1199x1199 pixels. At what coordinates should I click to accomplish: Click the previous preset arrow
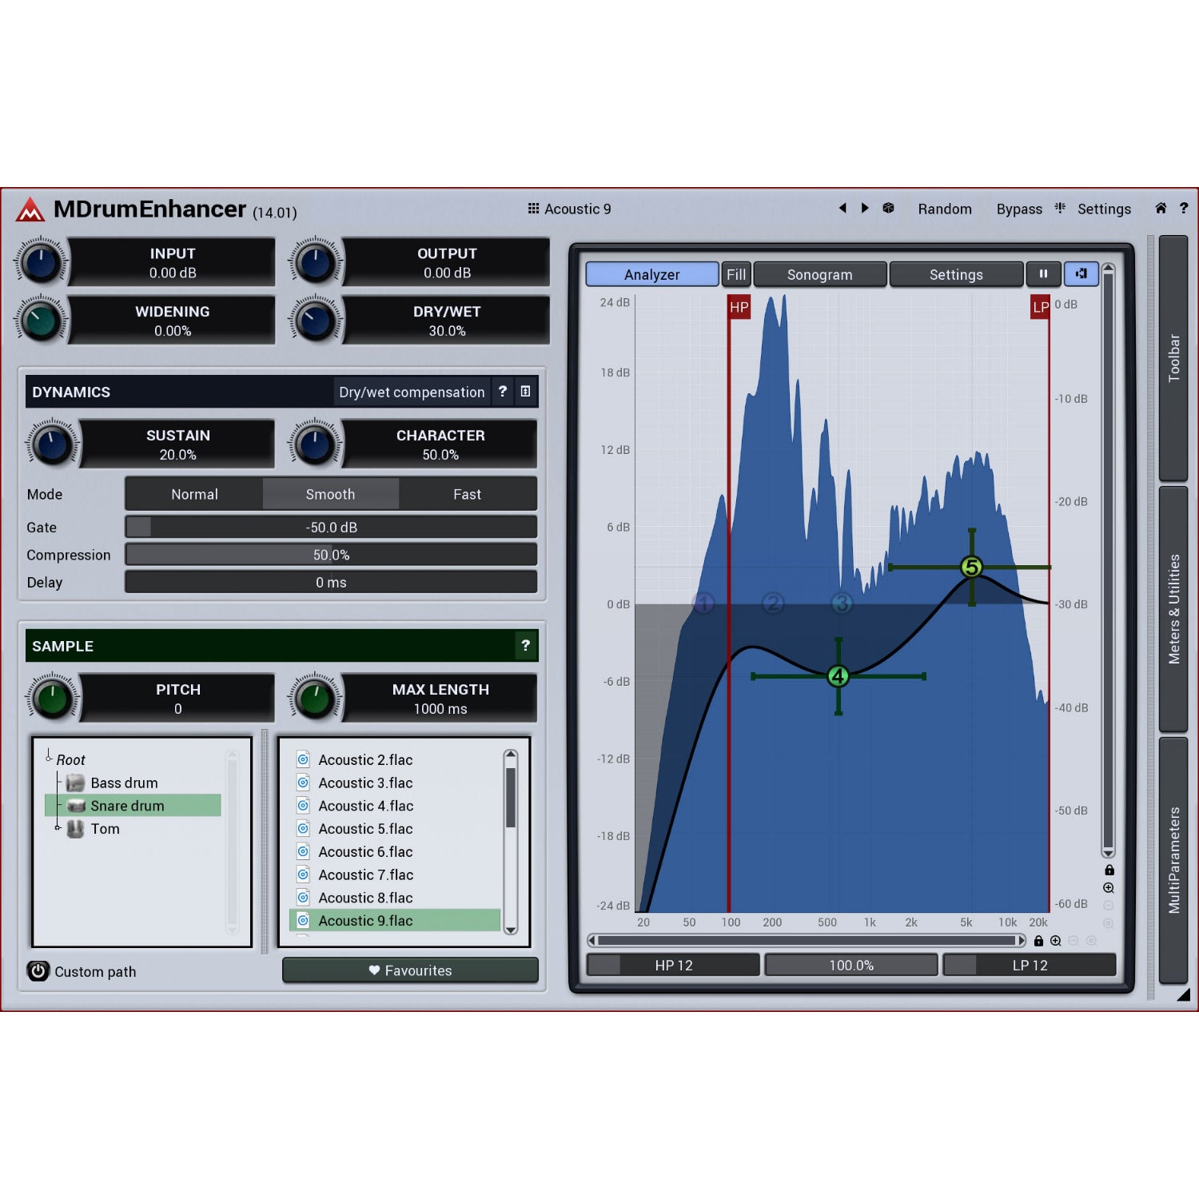tap(842, 208)
